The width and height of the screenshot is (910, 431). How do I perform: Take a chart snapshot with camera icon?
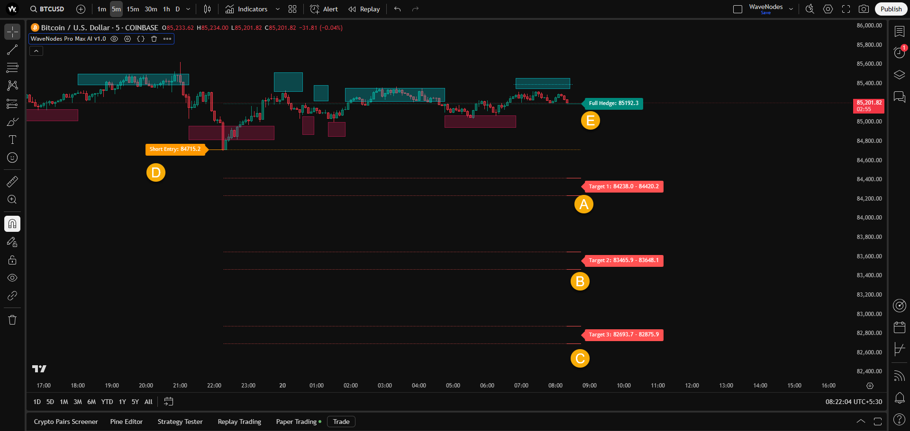tap(864, 9)
